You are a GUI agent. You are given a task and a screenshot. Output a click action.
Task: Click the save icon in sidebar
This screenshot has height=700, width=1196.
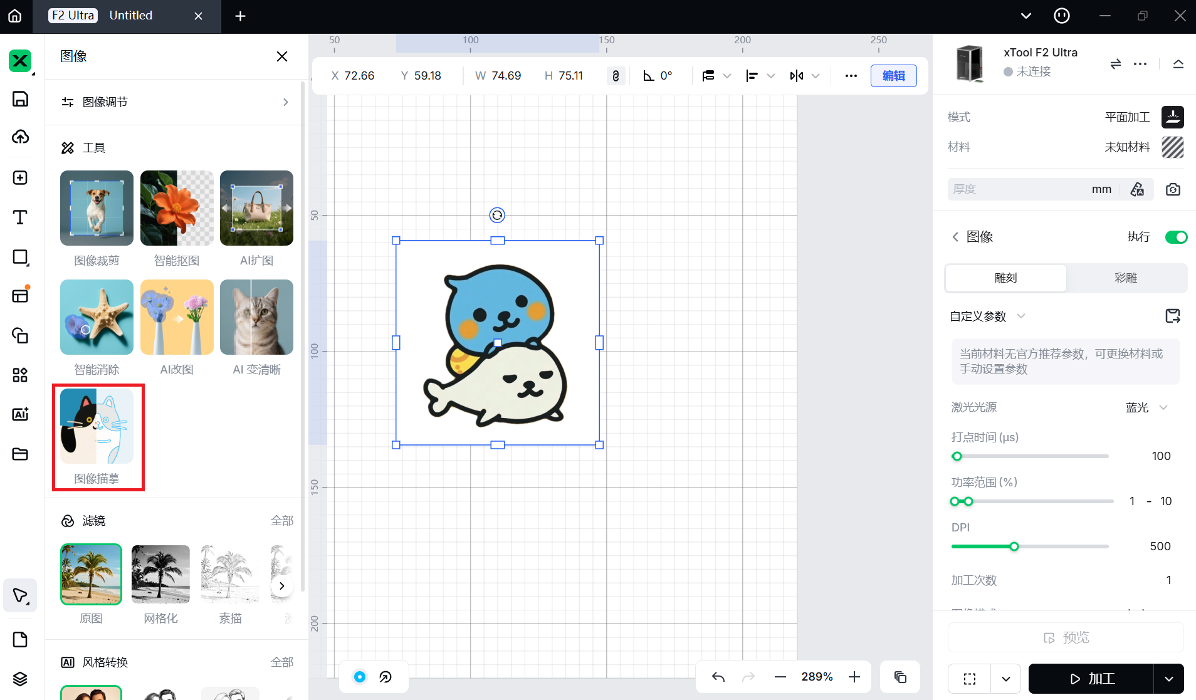(20, 99)
